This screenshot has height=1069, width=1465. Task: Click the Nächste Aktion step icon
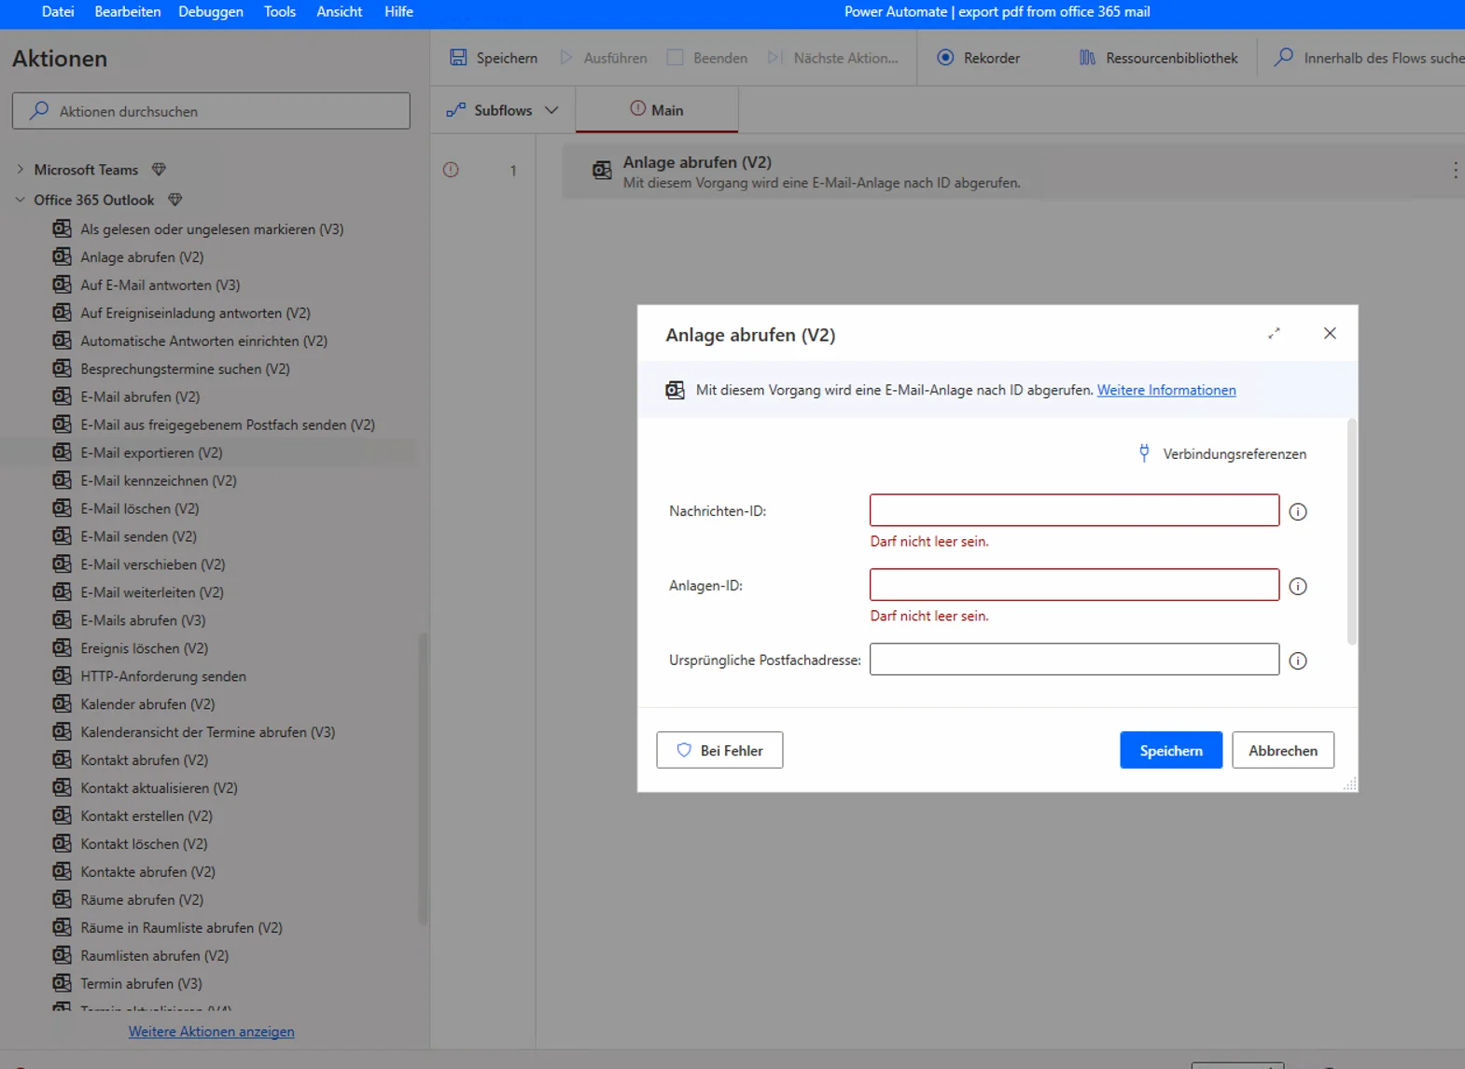pos(774,58)
